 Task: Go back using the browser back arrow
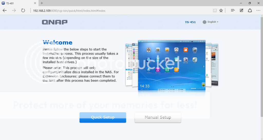5,11
